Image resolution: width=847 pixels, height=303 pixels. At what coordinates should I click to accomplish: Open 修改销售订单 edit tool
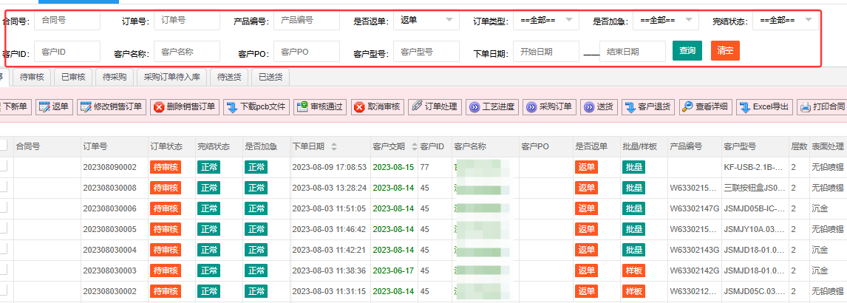(112, 107)
